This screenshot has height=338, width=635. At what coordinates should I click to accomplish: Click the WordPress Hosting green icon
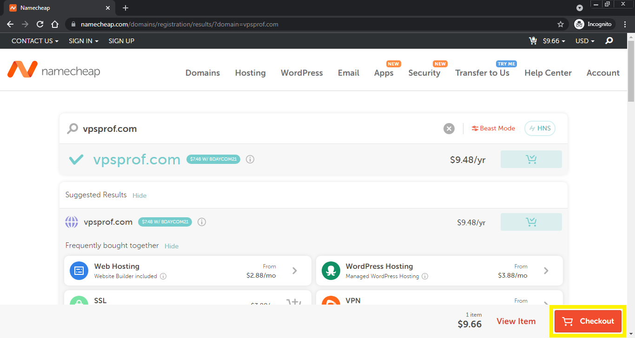coord(331,271)
